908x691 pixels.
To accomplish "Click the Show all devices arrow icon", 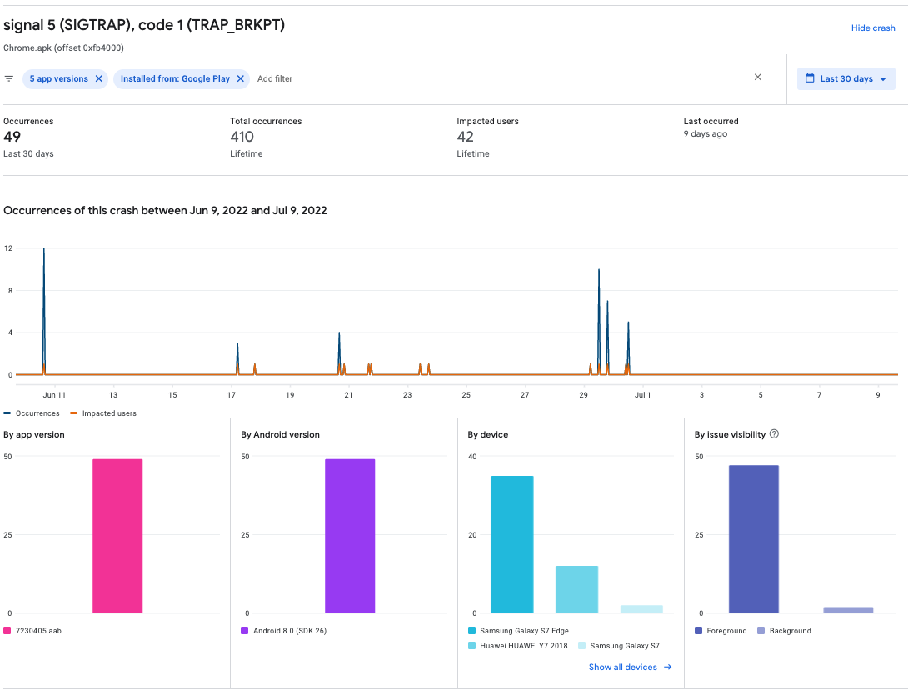I will pyautogui.click(x=668, y=668).
